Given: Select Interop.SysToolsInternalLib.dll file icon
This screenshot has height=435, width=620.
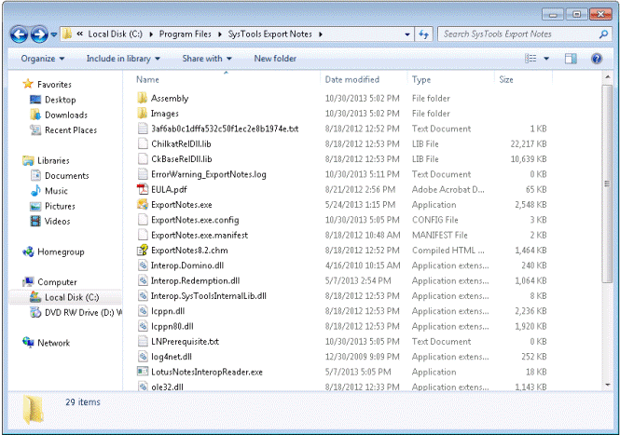Looking at the screenshot, I should point(143,295).
